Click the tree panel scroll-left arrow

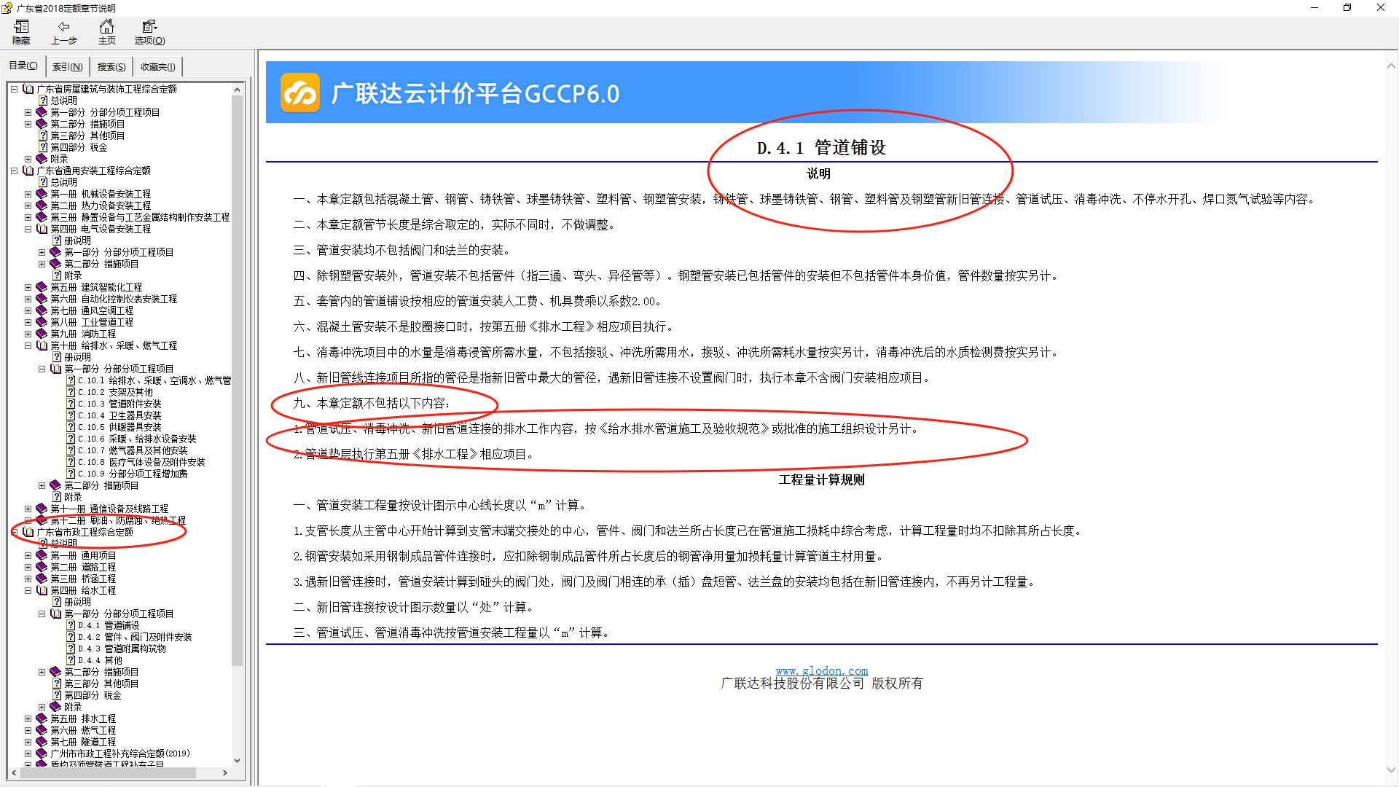[14, 772]
